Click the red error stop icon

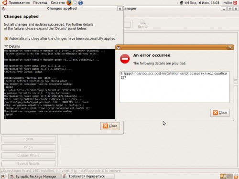pyautogui.click(x=125, y=59)
